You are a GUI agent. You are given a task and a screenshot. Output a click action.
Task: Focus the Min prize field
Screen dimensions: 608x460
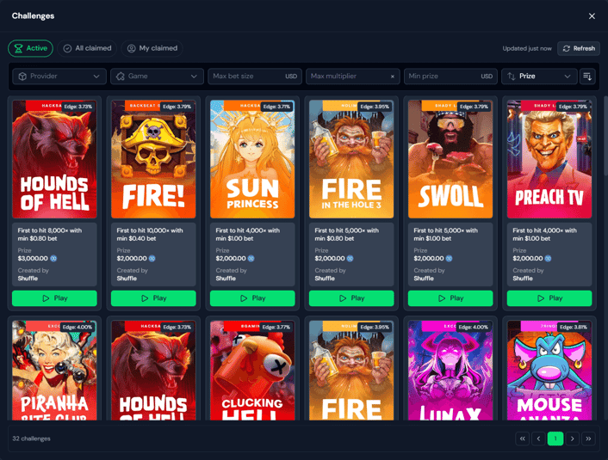pyautogui.click(x=450, y=77)
